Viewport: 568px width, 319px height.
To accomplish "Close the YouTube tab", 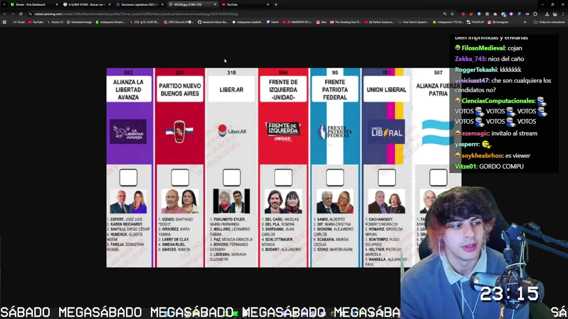I will pyautogui.click(x=268, y=4).
